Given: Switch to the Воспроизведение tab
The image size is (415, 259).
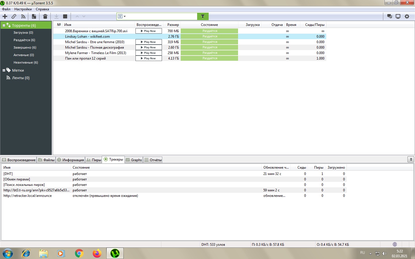Looking at the screenshot, I should pos(19,160).
